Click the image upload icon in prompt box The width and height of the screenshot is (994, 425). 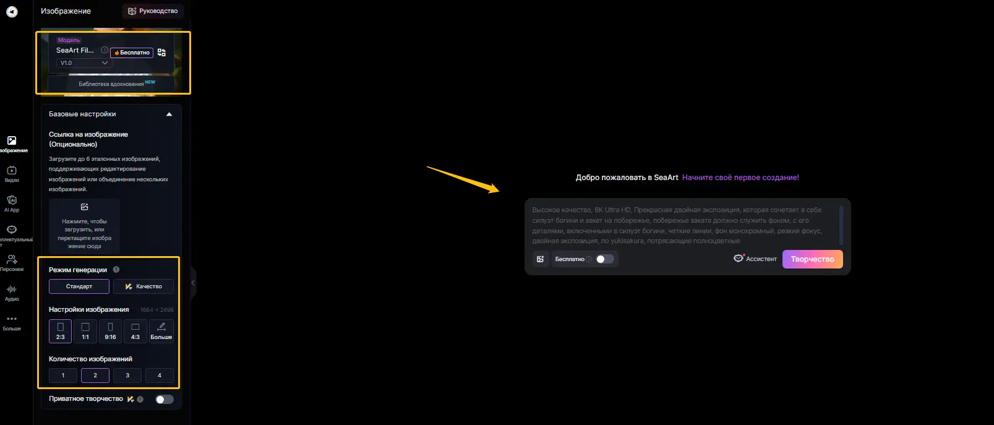pos(541,259)
